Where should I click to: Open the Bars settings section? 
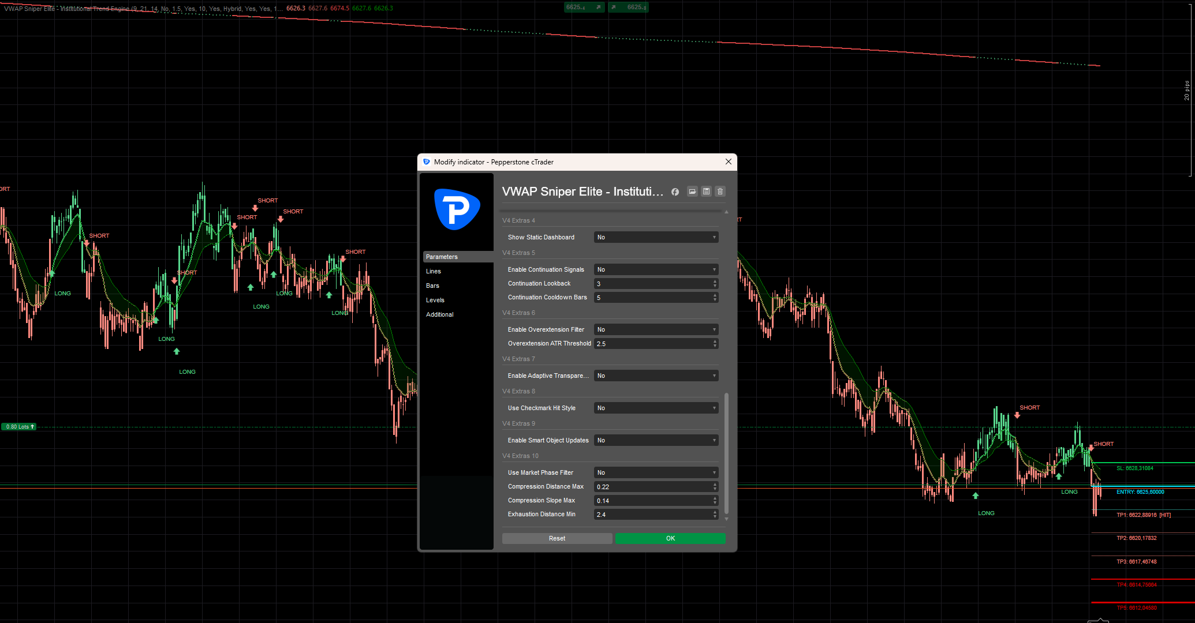tap(432, 286)
